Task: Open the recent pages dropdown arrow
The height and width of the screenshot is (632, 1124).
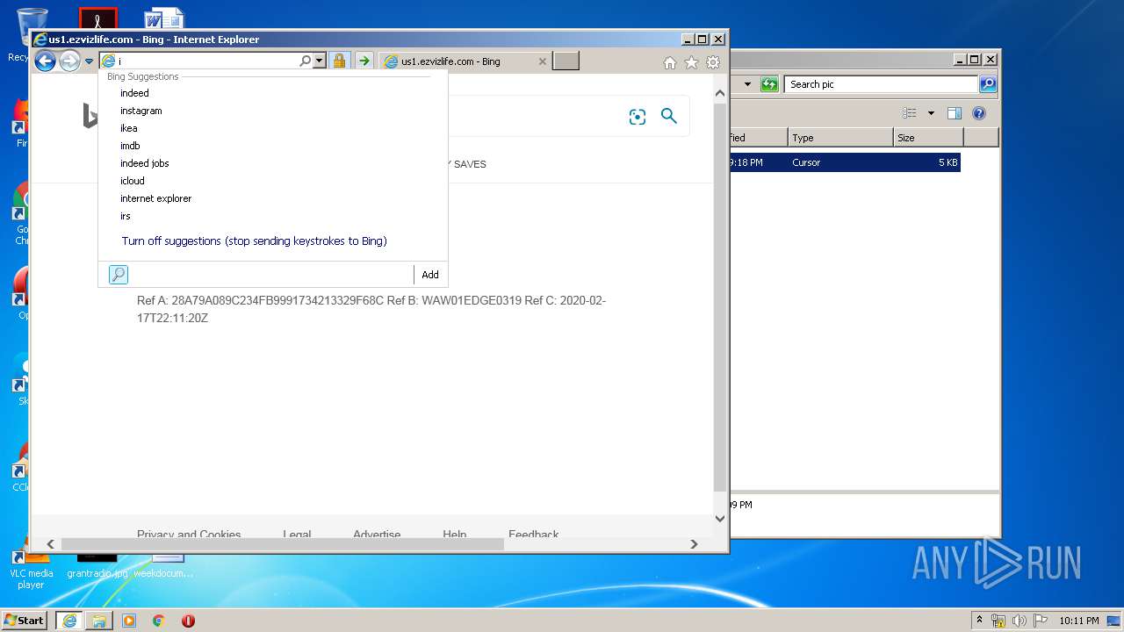Action: [89, 61]
